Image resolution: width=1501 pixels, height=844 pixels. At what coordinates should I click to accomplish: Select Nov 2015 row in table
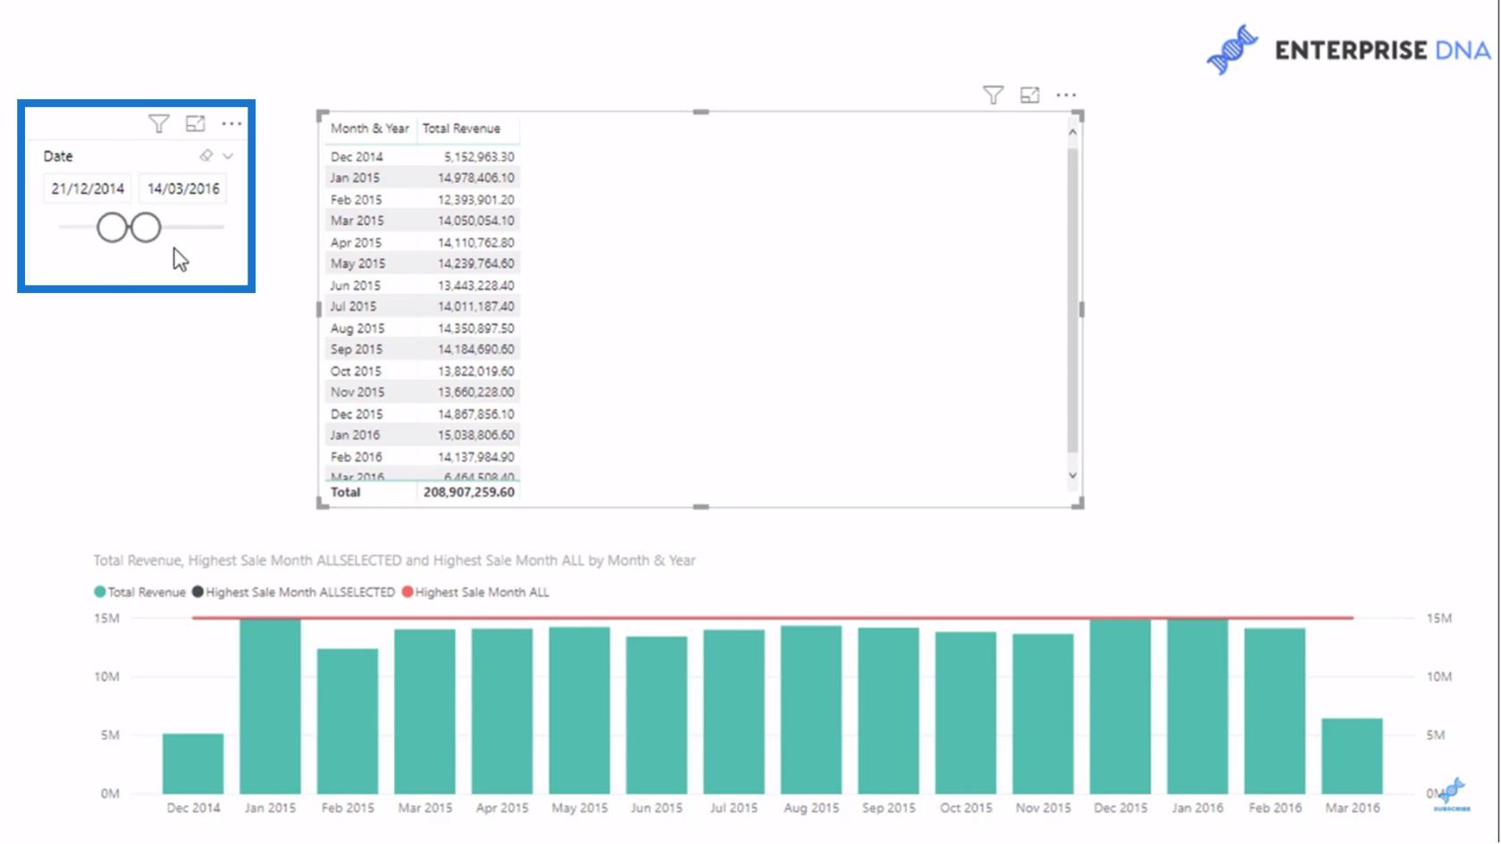[x=423, y=392]
